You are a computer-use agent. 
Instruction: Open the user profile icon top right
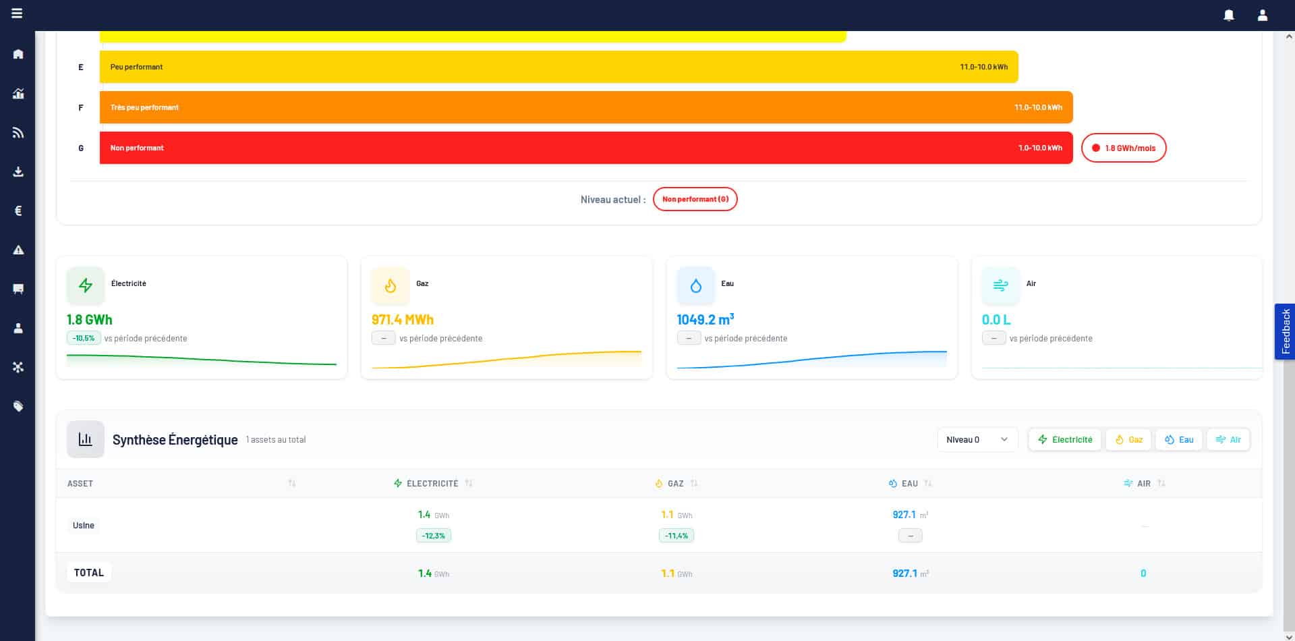click(1263, 15)
